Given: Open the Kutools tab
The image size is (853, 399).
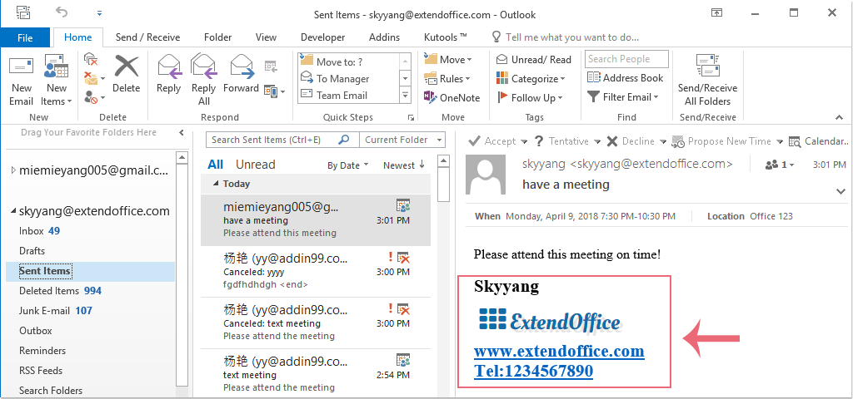Looking at the screenshot, I should [446, 37].
